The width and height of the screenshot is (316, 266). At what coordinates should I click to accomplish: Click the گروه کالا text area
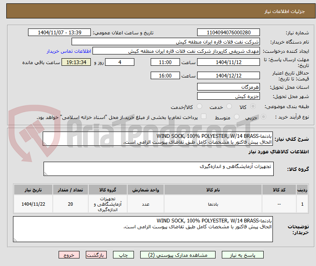click(158, 169)
